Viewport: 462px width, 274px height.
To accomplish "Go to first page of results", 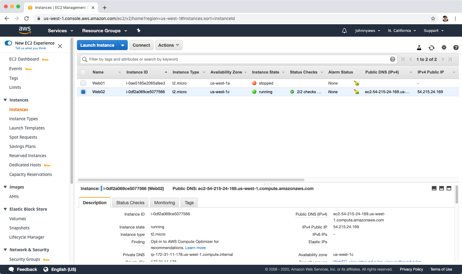I will pyautogui.click(x=403, y=59).
